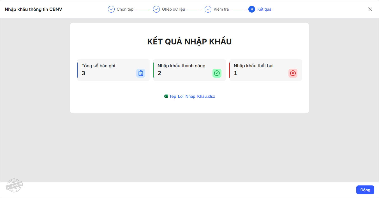Click the checkmark icon for Ghép dữ liệu step

point(156,9)
